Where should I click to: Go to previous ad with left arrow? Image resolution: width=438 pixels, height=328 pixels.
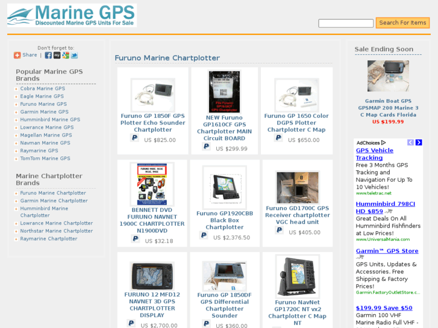coord(410,143)
